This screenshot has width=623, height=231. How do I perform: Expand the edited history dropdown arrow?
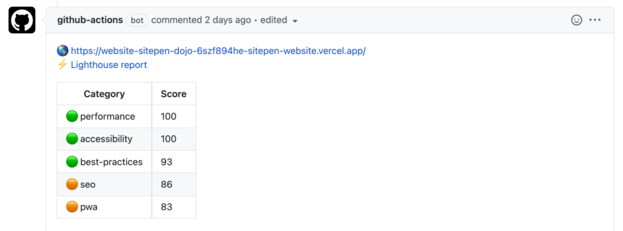point(295,21)
